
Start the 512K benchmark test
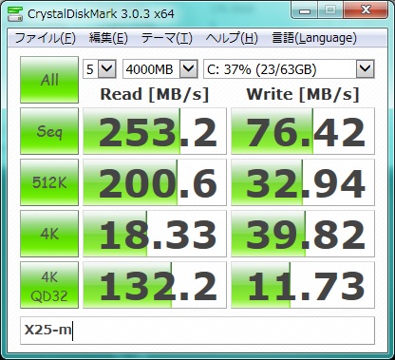coord(49,182)
